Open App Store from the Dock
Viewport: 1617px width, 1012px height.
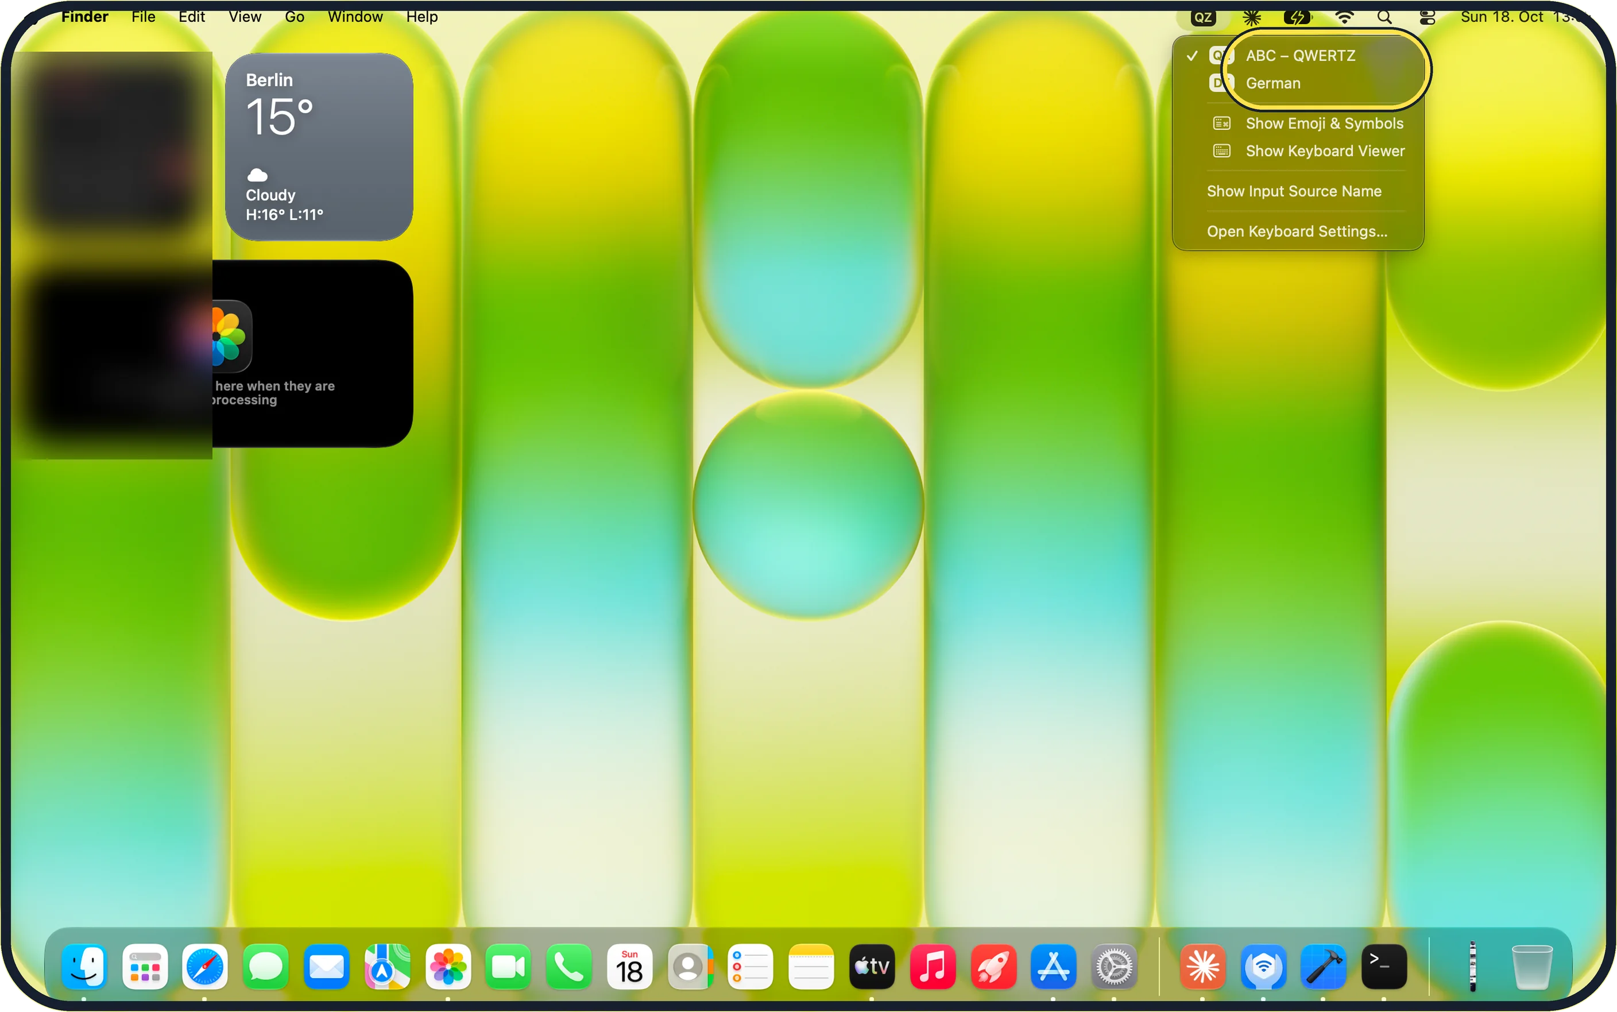pos(1054,967)
